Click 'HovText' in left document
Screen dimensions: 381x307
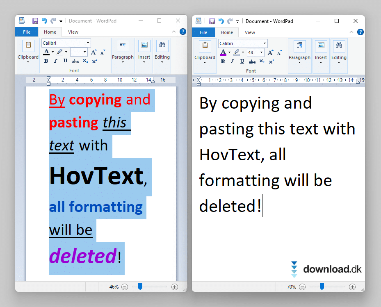[96, 176]
